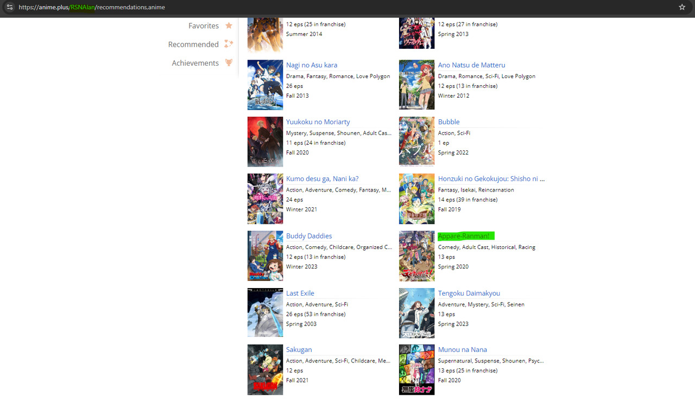Open the Achievements sidebar section
The width and height of the screenshot is (695, 403).
pyautogui.click(x=195, y=63)
